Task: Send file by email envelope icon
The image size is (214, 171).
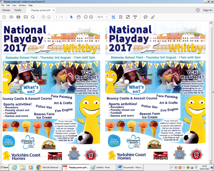Action: 26,17
